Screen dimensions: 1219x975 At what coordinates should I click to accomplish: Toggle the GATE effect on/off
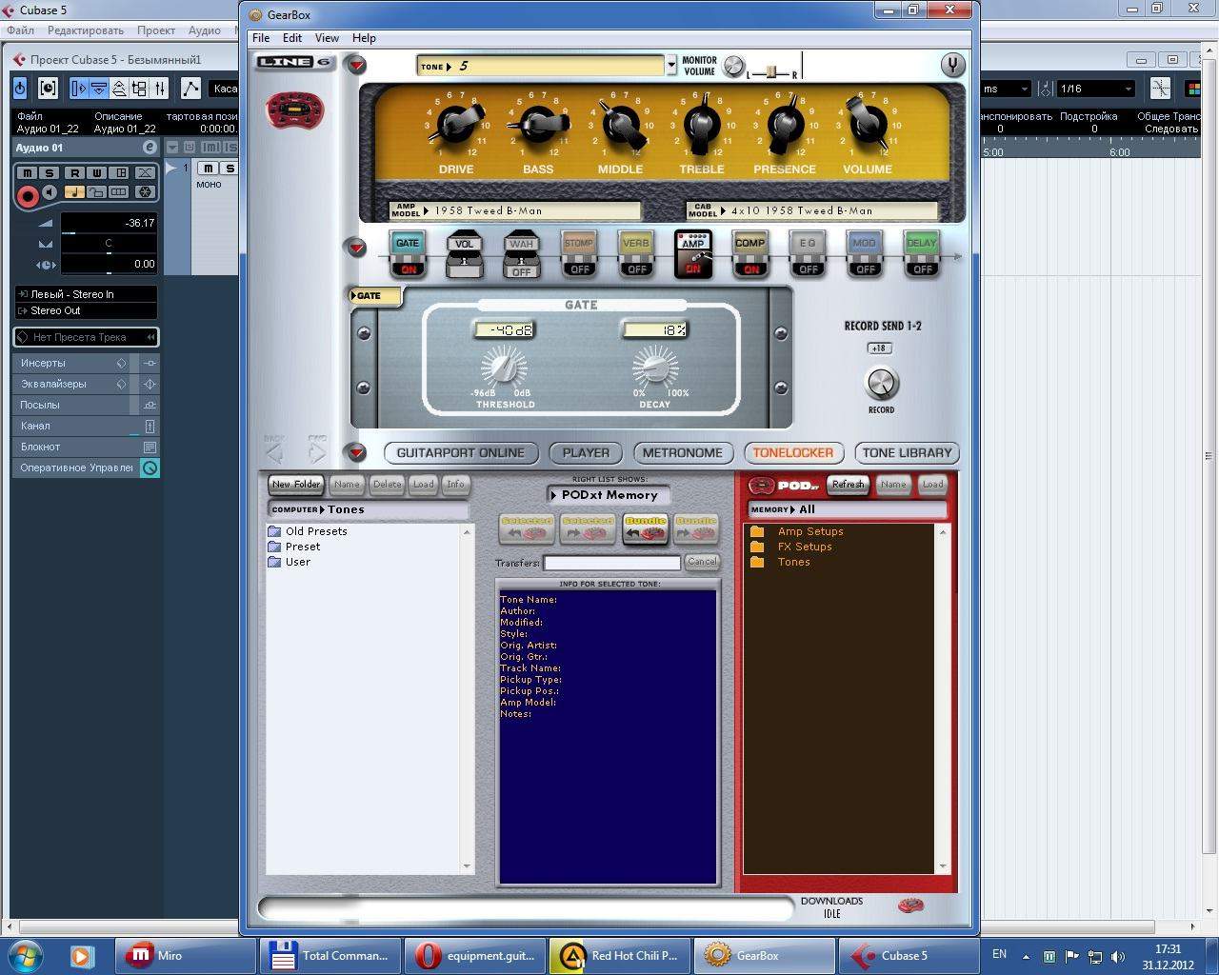(x=408, y=254)
